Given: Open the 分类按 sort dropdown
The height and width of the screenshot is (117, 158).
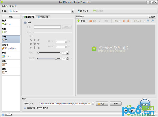Looking at the screenshot, I should (x=116, y=21).
